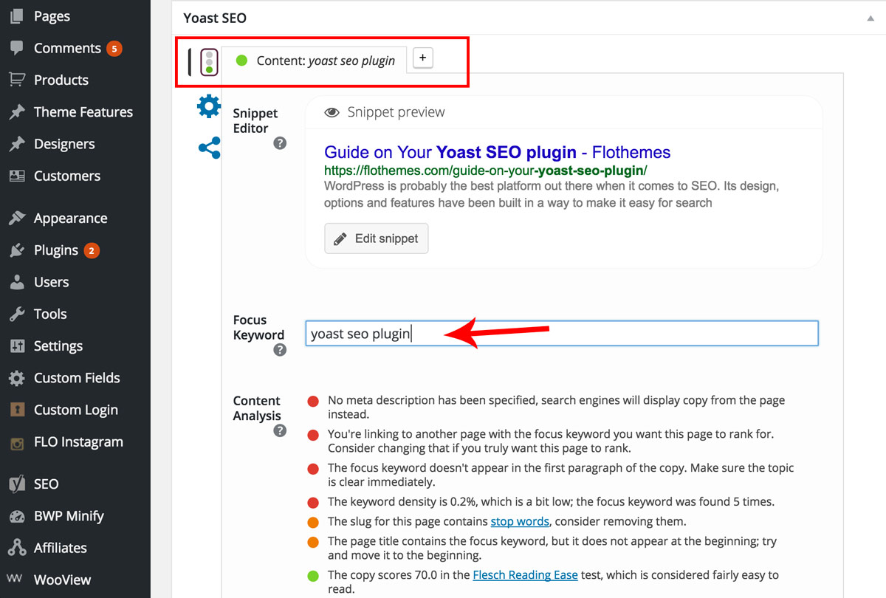Click the Plugins badge showing 2
The width and height of the screenshot is (886, 598).
[x=92, y=251]
